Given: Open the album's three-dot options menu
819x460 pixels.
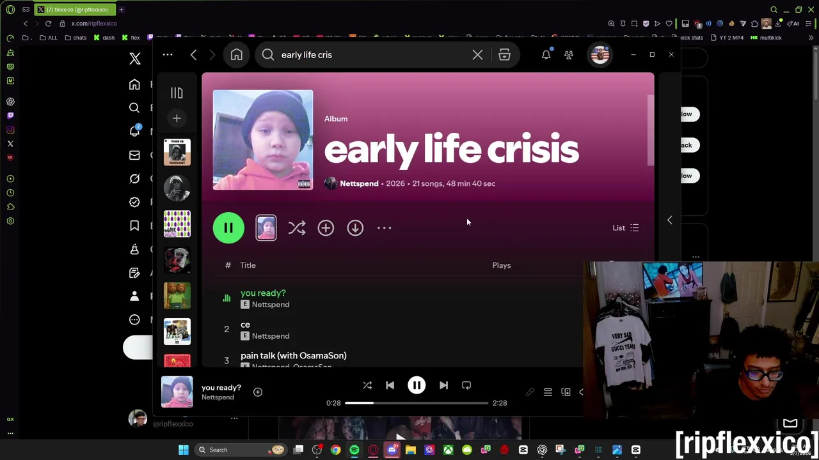Looking at the screenshot, I should 384,228.
